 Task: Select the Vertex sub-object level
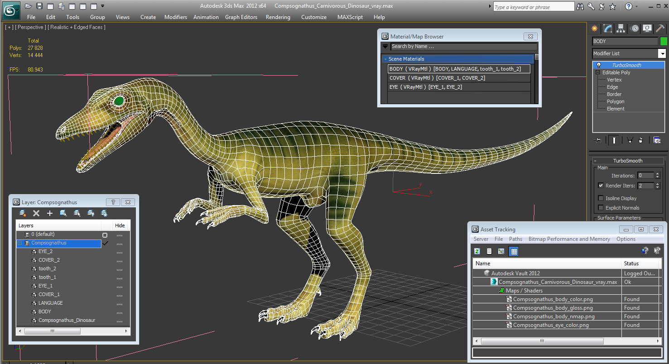pos(614,80)
